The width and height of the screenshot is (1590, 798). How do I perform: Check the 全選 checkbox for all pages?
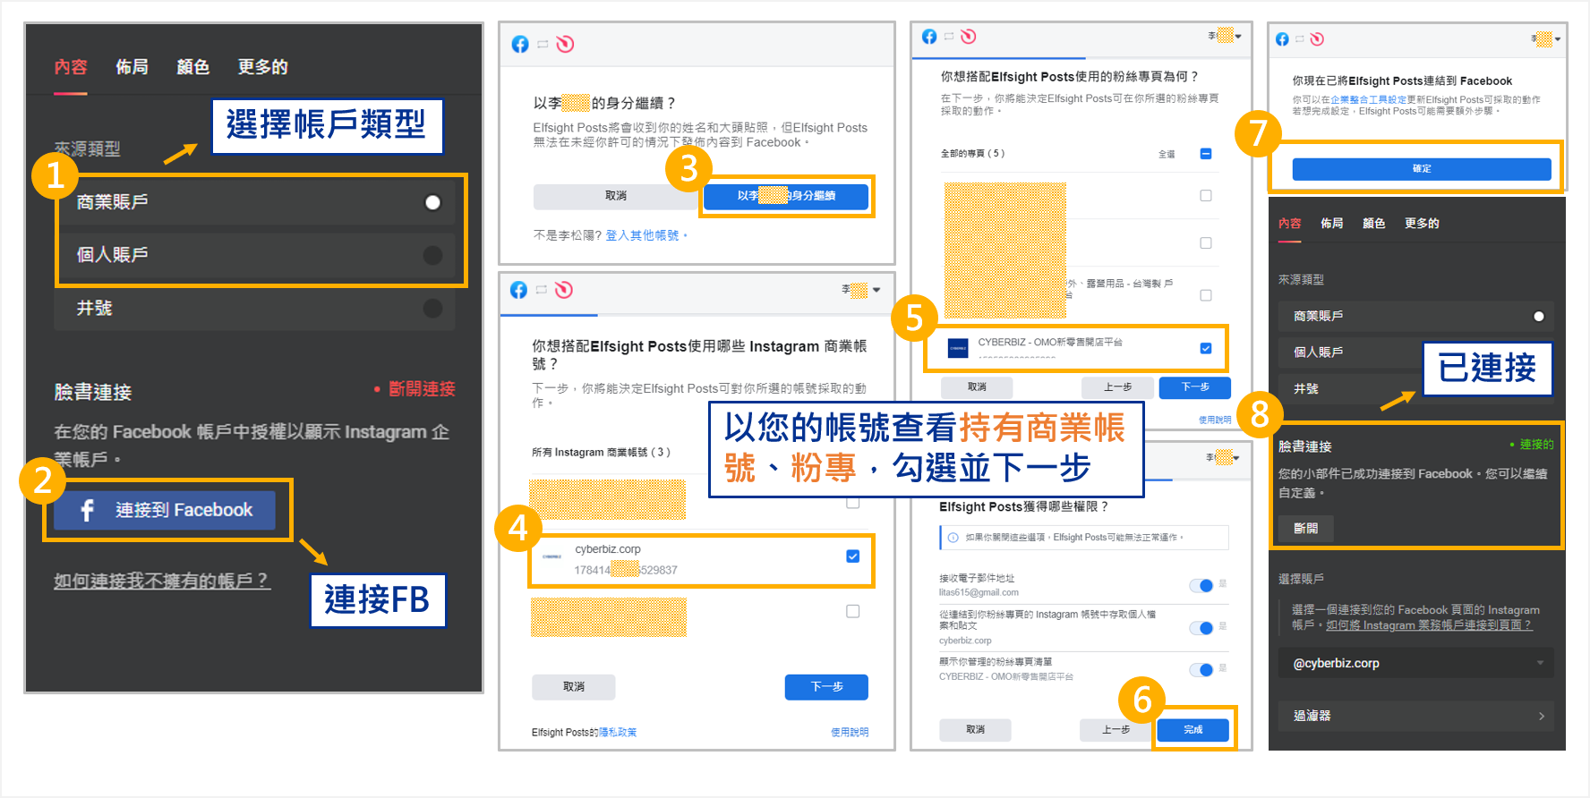(1206, 154)
